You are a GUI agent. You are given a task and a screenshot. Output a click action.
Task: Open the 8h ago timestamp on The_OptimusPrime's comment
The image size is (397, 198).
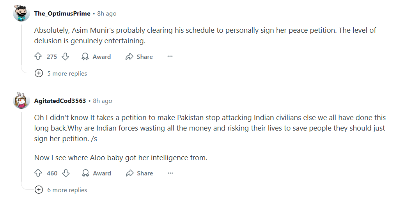(x=107, y=14)
